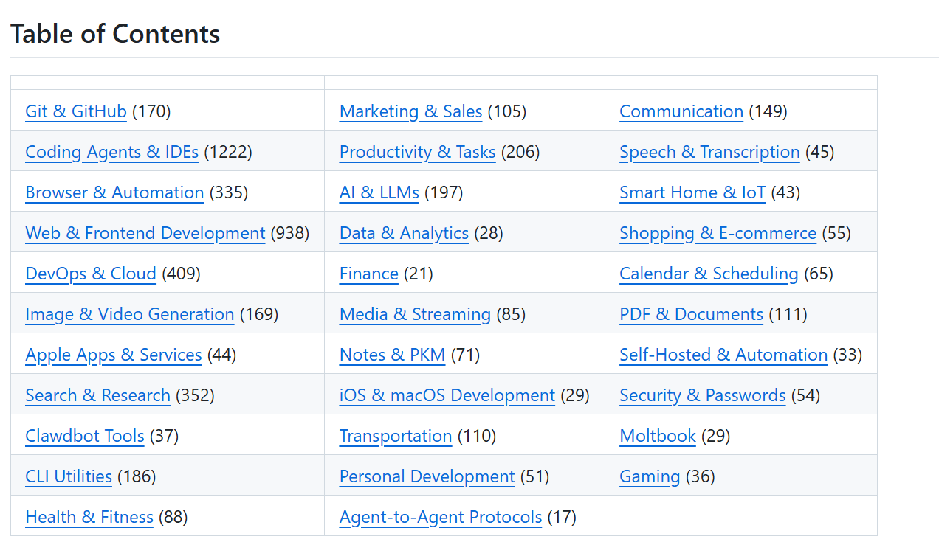The height and width of the screenshot is (559, 939).
Task: Jump to Image & Video Generation
Action: point(130,314)
